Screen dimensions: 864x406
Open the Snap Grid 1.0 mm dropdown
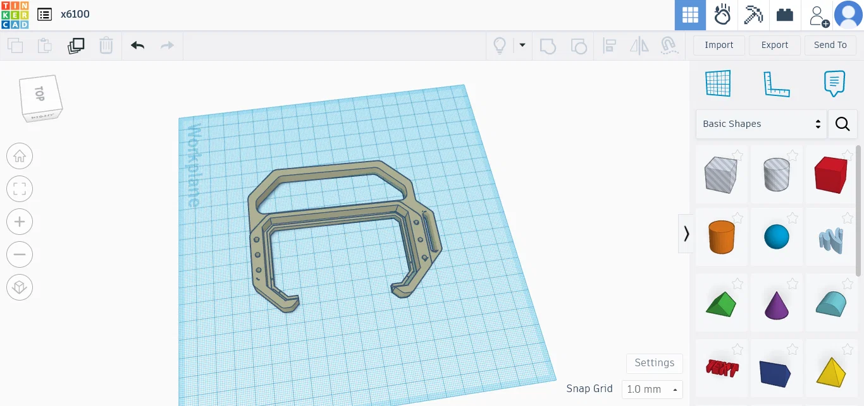(652, 389)
